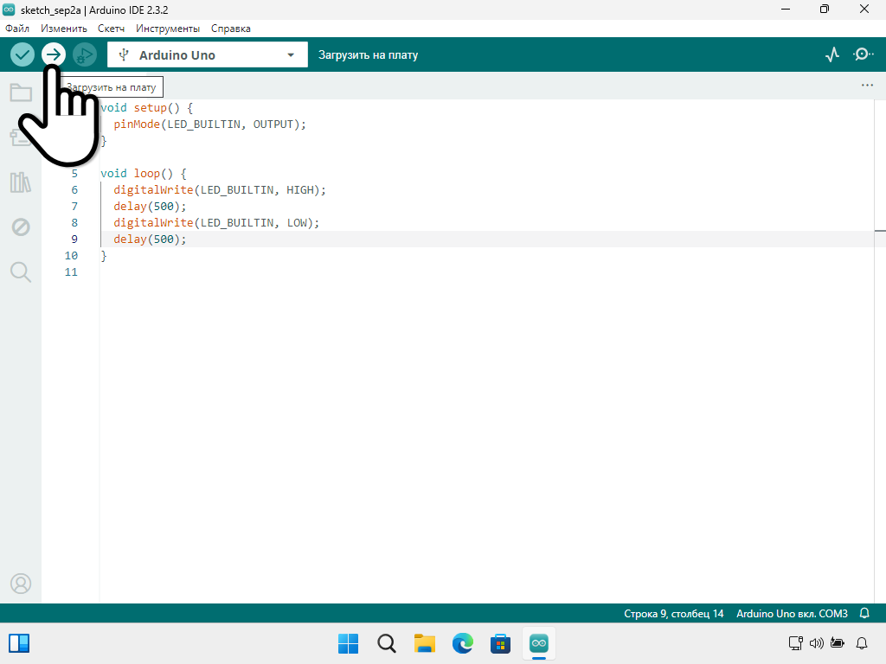886x664 pixels.
Task: Open the Изменить menu
Action: click(64, 29)
